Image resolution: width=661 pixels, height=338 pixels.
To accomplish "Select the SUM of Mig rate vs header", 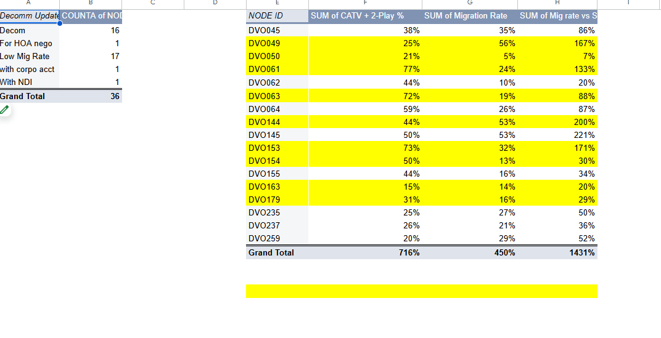I will pyautogui.click(x=557, y=16).
